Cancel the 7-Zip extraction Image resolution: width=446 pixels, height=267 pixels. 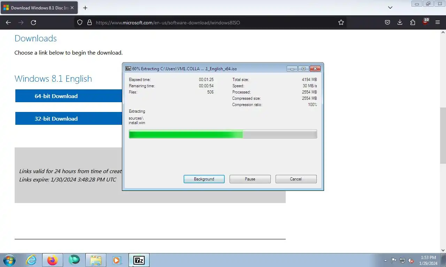tap(296, 179)
